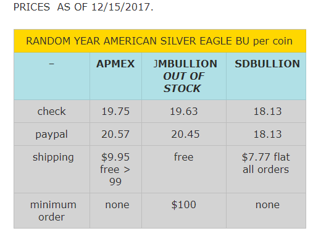Select APMEX check price 19.75

coord(115,111)
